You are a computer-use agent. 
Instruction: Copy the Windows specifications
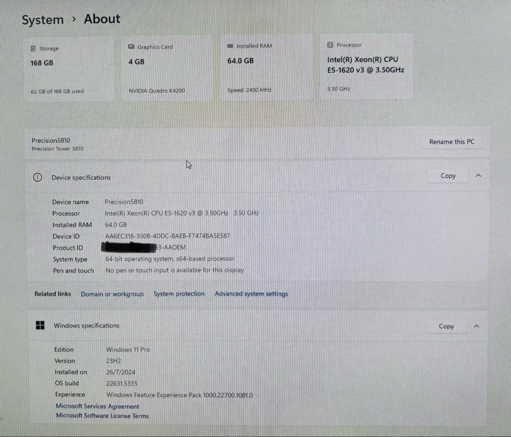[446, 326]
